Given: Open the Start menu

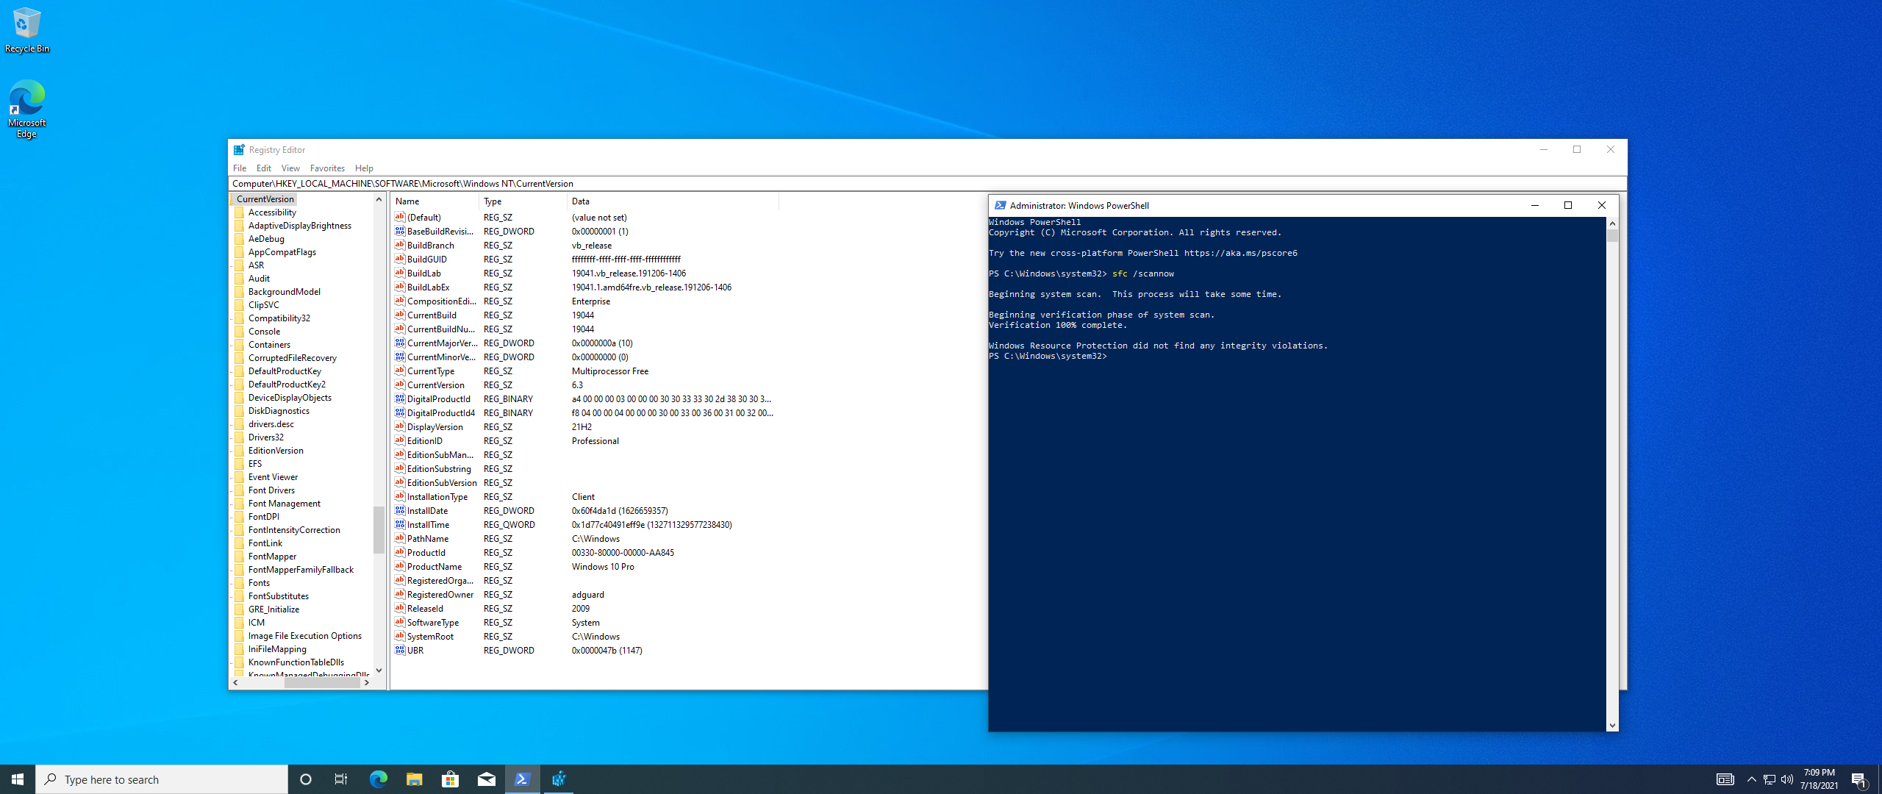Looking at the screenshot, I should coord(18,779).
